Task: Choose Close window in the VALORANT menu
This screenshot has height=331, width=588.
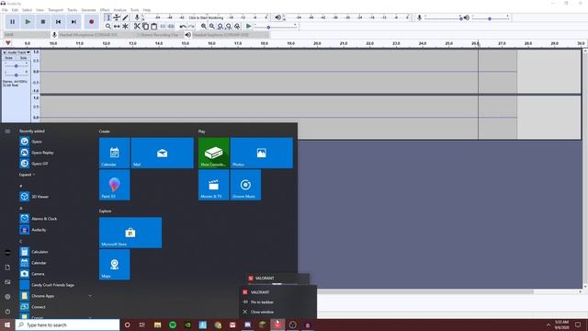Action: [277, 312]
